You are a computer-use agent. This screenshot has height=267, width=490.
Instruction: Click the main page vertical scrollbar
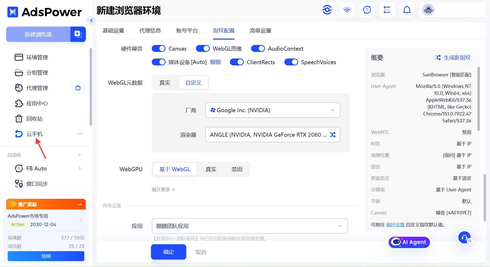coord(485,198)
